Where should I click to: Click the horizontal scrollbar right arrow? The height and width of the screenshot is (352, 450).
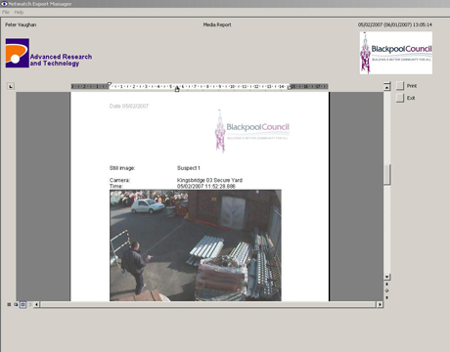pos(380,304)
